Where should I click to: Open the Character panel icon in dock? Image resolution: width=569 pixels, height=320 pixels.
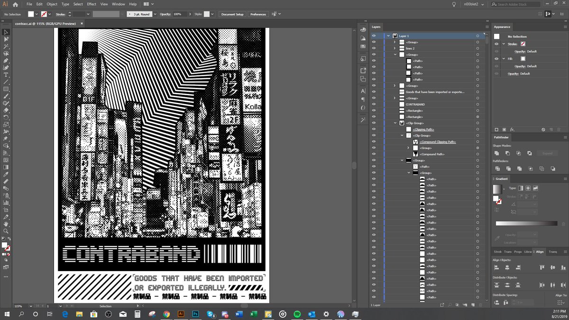pos(363,91)
